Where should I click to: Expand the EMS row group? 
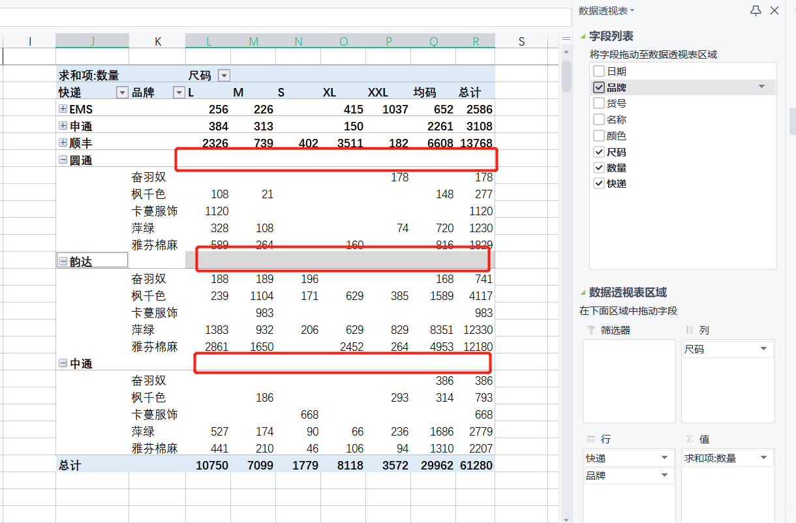pyautogui.click(x=63, y=109)
